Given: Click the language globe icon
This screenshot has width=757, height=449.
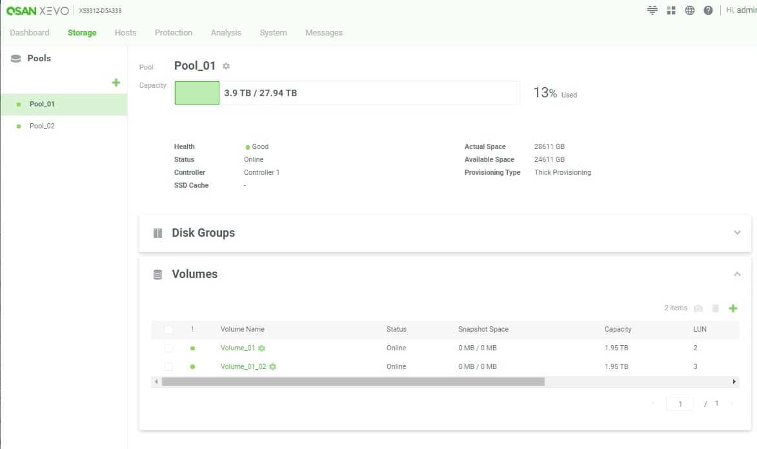Looking at the screenshot, I should 690,10.
